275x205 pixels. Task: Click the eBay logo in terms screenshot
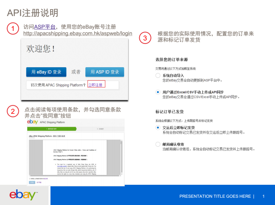[x=32, y=122]
